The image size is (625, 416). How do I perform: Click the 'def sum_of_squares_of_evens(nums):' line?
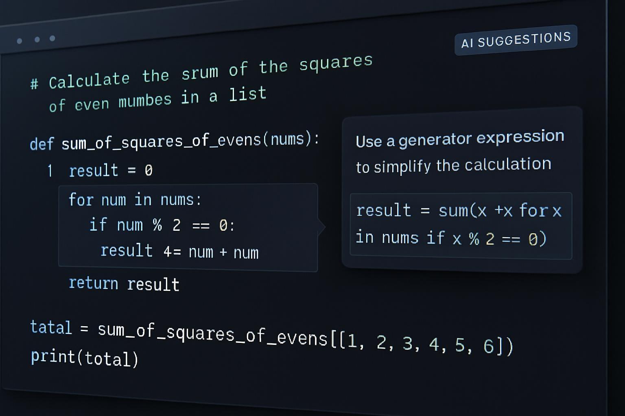tap(174, 141)
